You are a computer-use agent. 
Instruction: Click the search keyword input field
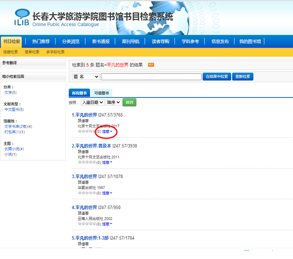click(x=151, y=77)
